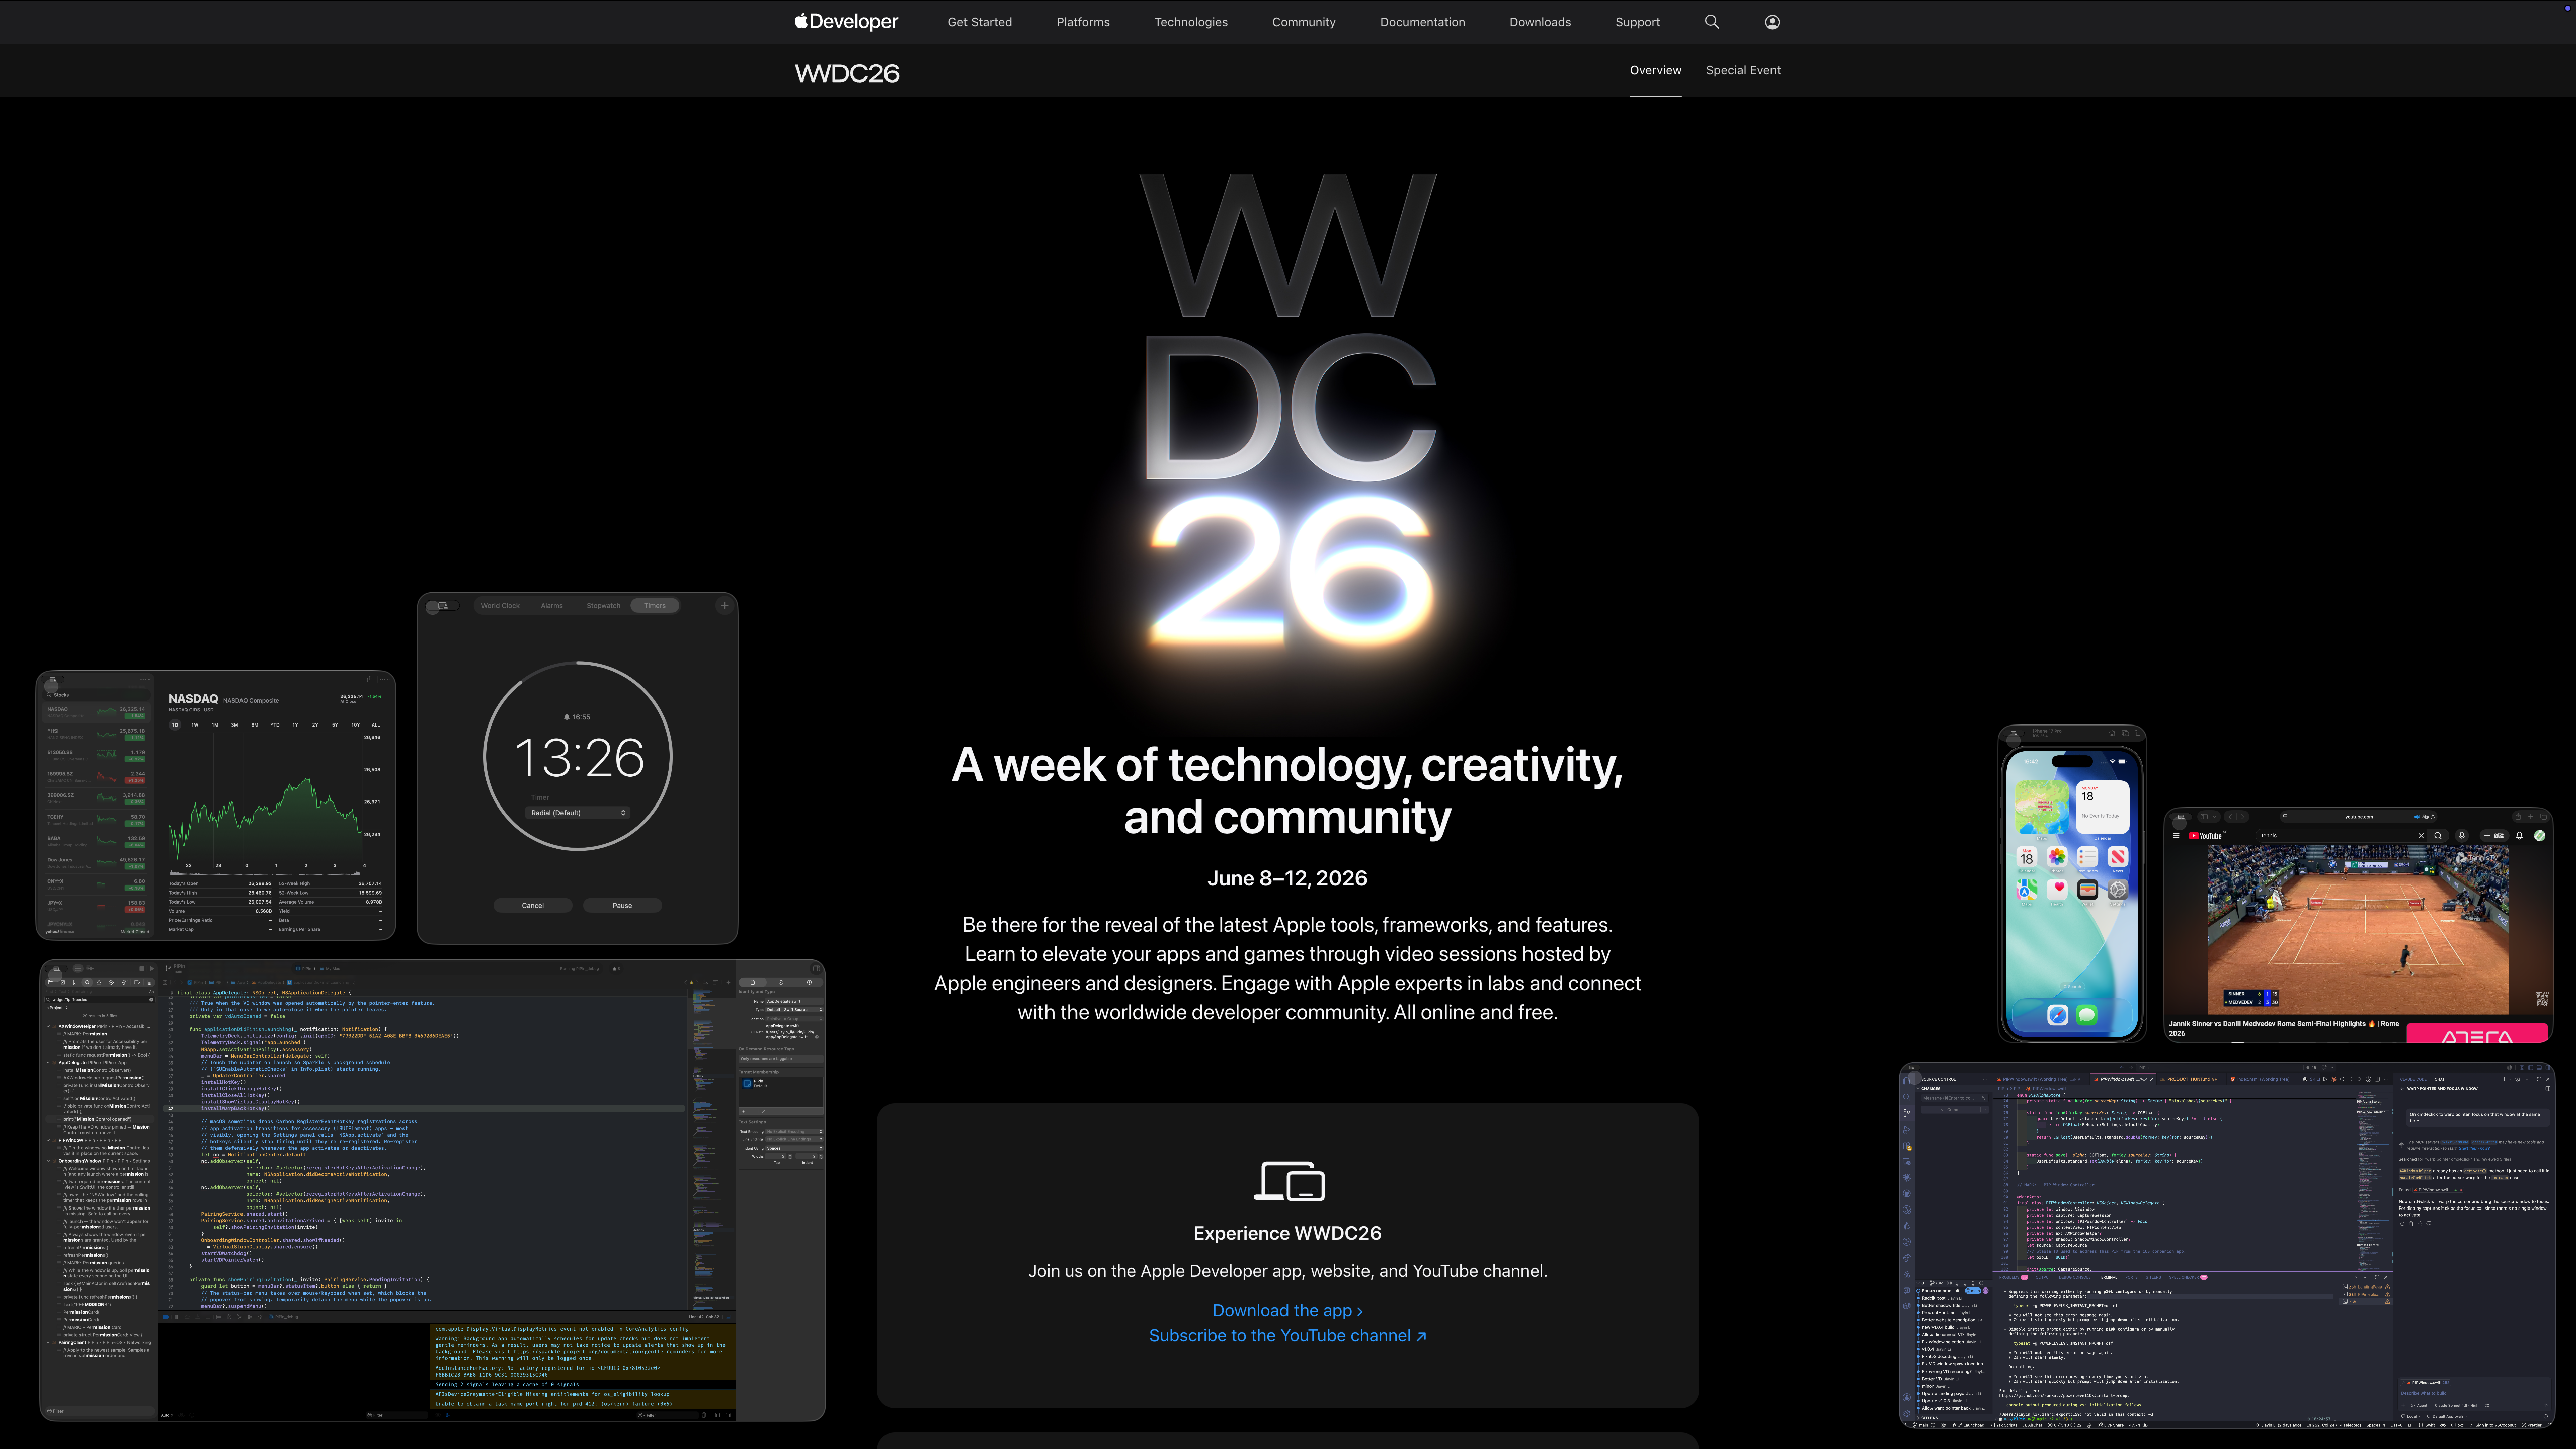Open Safari in the iPhone simulator dock

point(2058,1015)
